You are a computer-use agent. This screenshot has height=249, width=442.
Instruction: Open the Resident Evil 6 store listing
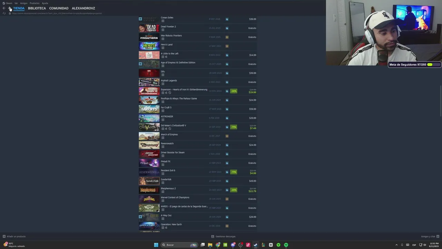[198, 172]
